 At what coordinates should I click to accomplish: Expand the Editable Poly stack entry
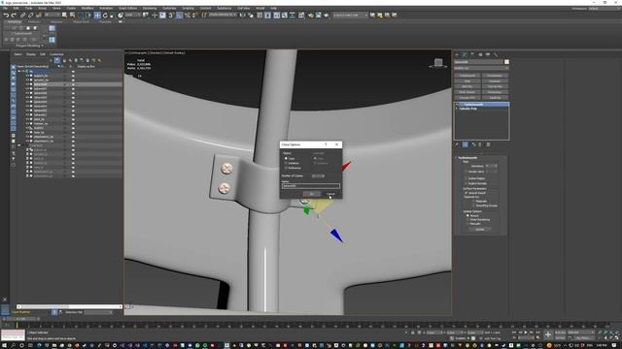pyautogui.click(x=457, y=109)
